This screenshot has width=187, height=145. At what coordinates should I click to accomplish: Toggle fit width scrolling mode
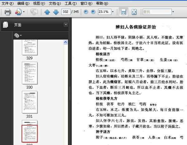point(123,12)
